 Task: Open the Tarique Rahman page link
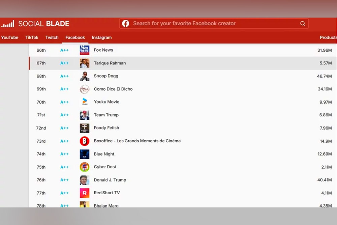coord(110,63)
